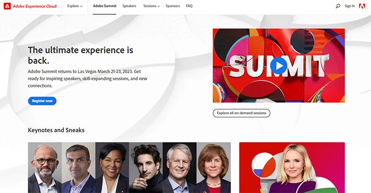Select the curly-haired man in turtleneck portrait
The height and width of the screenshot is (193, 371).
point(146,167)
